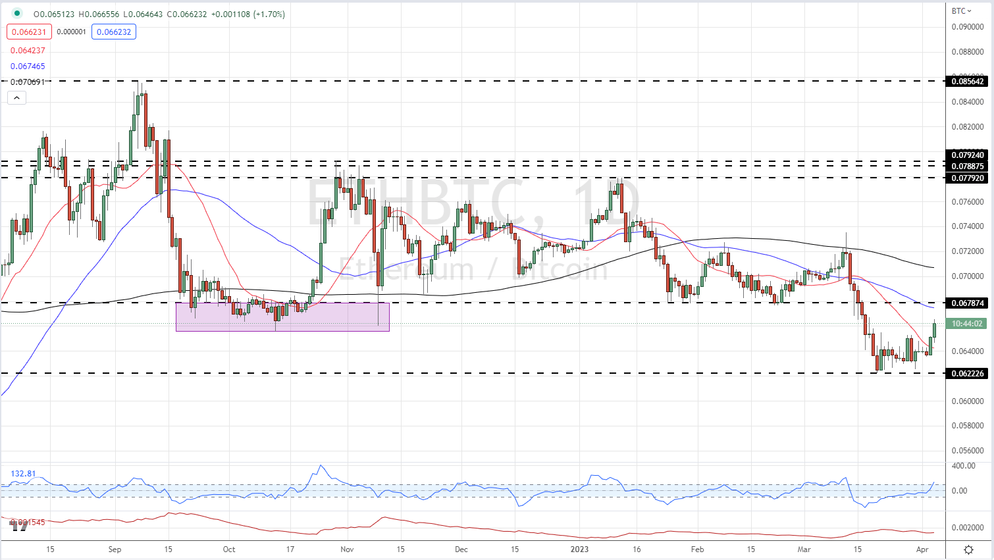This screenshot has width=994, height=560.
Task: Click the 0.060000 price axis label
Action: click(x=968, y=401)
